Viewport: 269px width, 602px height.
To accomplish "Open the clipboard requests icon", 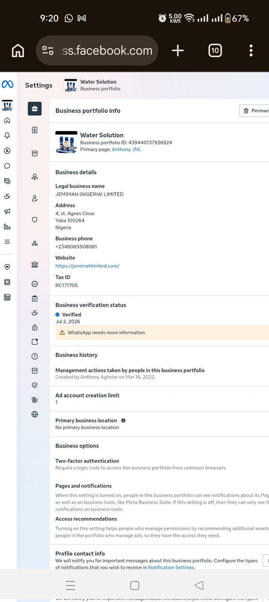I will click(x=35, y=298).
